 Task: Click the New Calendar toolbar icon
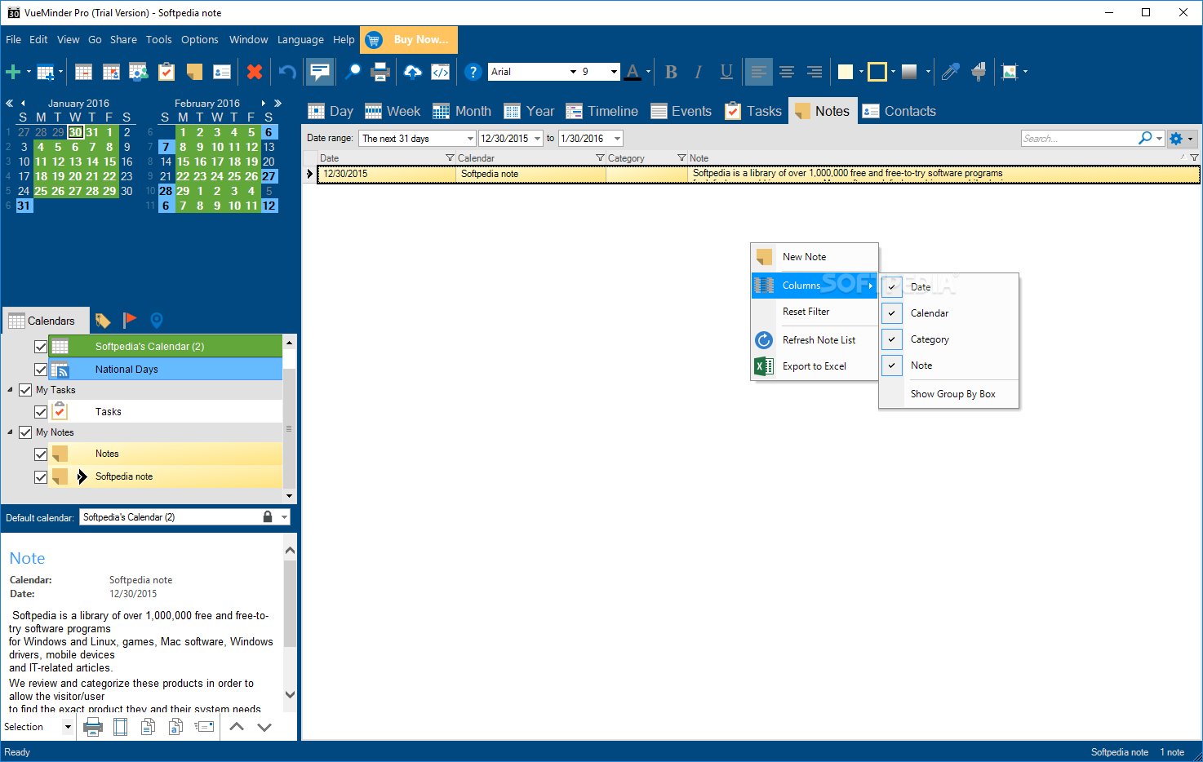coord(46,72)
